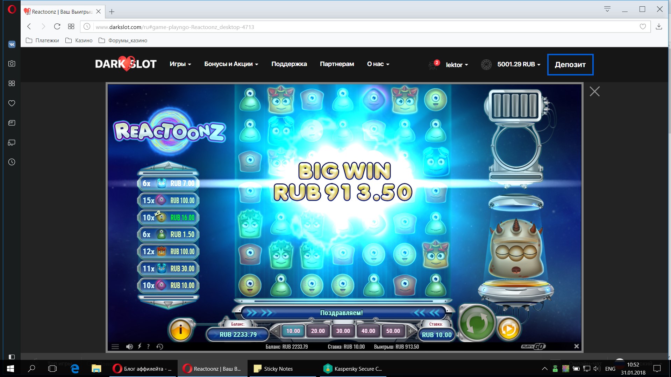The width and height of the screenshot is (671, 377).
Task: Open the tab menu icon in title bar
Action: click(607, 9)
